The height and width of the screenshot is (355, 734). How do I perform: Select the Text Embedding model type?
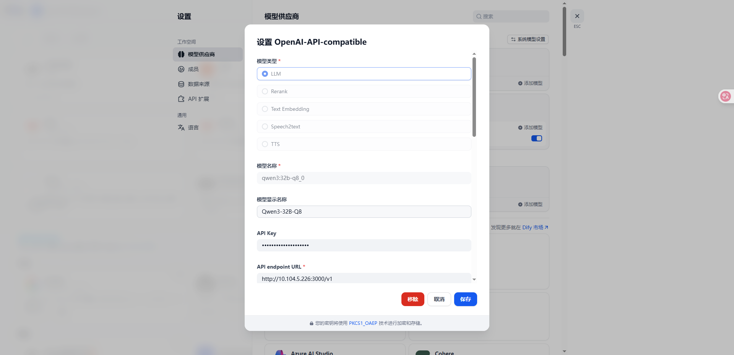(265, 109)
